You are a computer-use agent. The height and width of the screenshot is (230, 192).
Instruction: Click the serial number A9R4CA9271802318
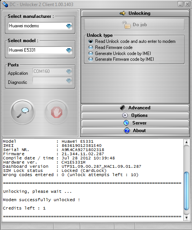tap(83, 150)
